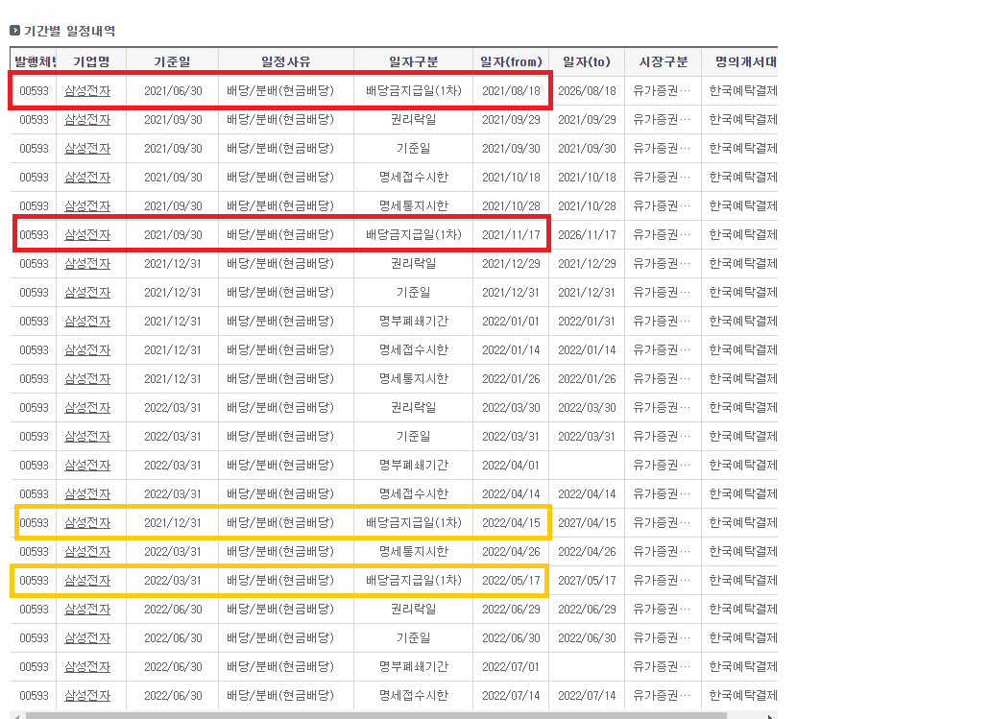Select 명세접수시한 cell in the 2021/10/18 row
This screenshot has width=990, height=719.
pyautogui.click(x=414, y=178)
